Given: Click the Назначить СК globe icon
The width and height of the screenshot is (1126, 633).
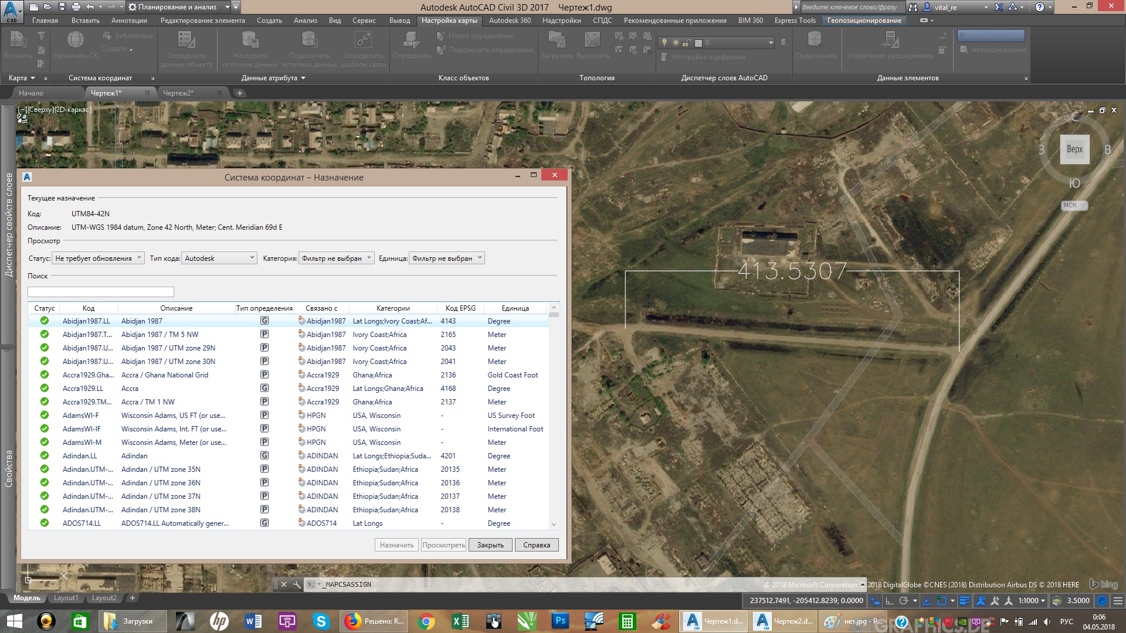Looking at the screenshot, I should pyautogui.click(x=76, y=40).
